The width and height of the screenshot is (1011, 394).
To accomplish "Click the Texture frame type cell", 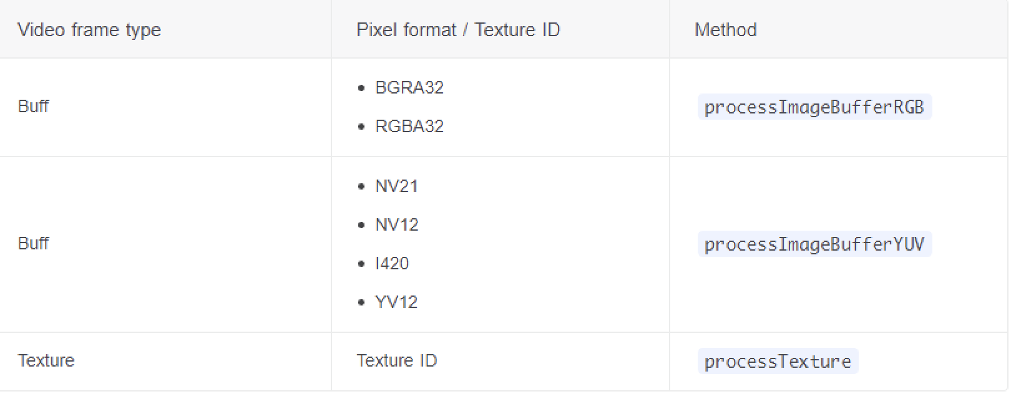I will pos(46,361).
